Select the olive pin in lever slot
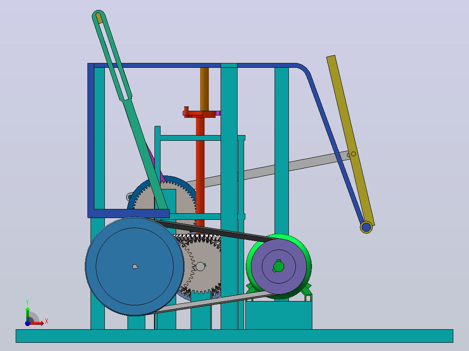The width and height of the screenshot is (469, 351). [x=99, y=18]
